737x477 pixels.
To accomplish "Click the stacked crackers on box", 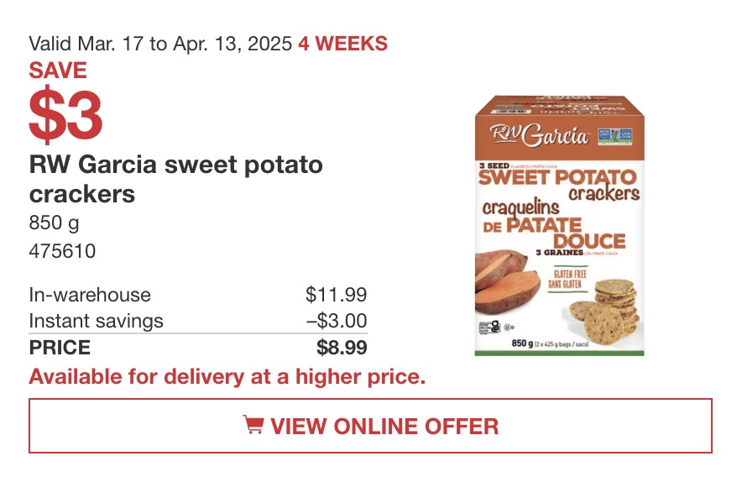I will (605, 311).
